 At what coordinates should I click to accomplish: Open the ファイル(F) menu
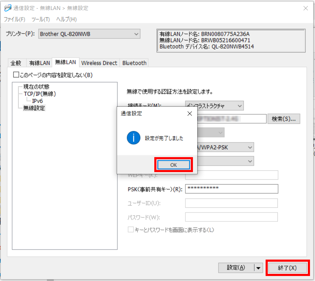click(x=14, y=19)
